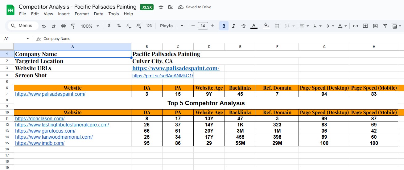Decrease decimal places
Screen dimensions: 404x170
(129, 26)
